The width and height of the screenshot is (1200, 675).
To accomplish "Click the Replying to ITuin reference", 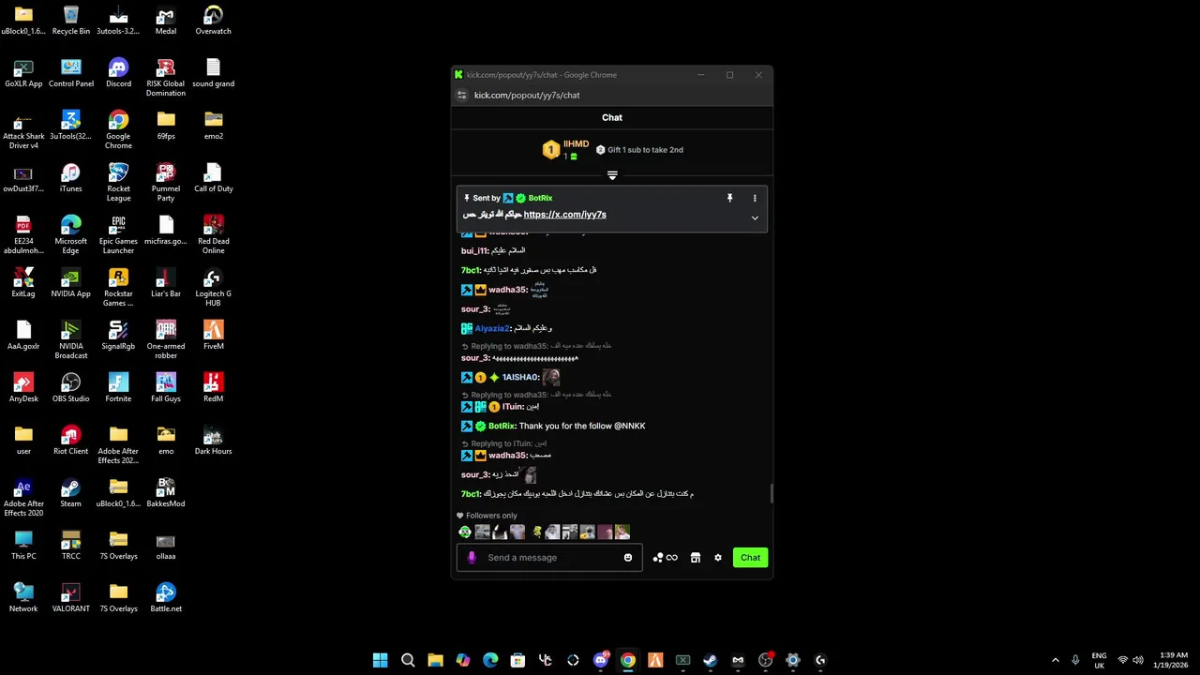I will (x=503, y=443).
